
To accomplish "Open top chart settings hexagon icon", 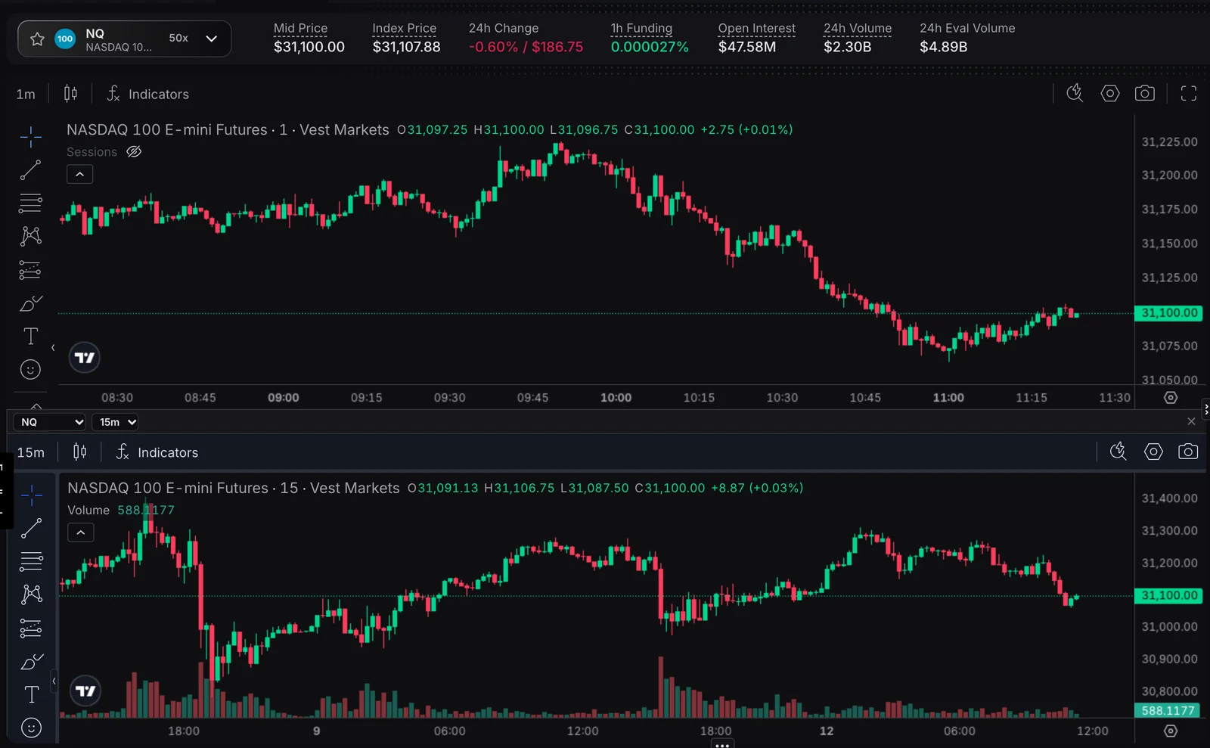I will point(1110,93).
